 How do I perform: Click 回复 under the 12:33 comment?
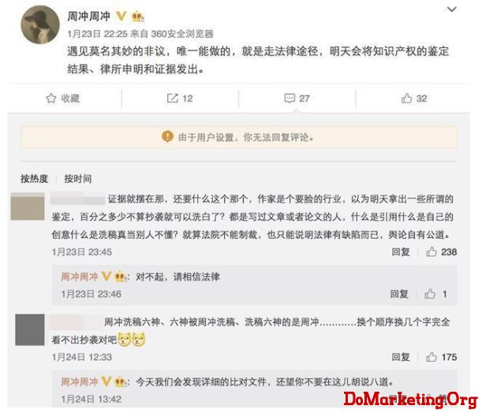tap(401, 357)
